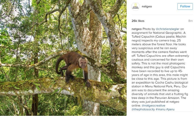Viewport: 194px width, 116px height.
Task: Browse the #manu hashtag
Action: (161, 110)
